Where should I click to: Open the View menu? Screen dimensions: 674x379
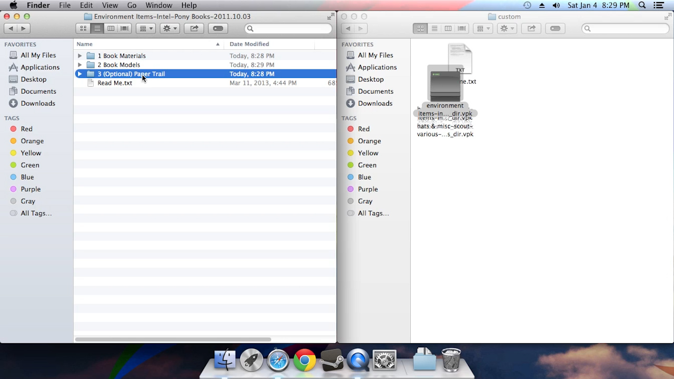point(110,5)
